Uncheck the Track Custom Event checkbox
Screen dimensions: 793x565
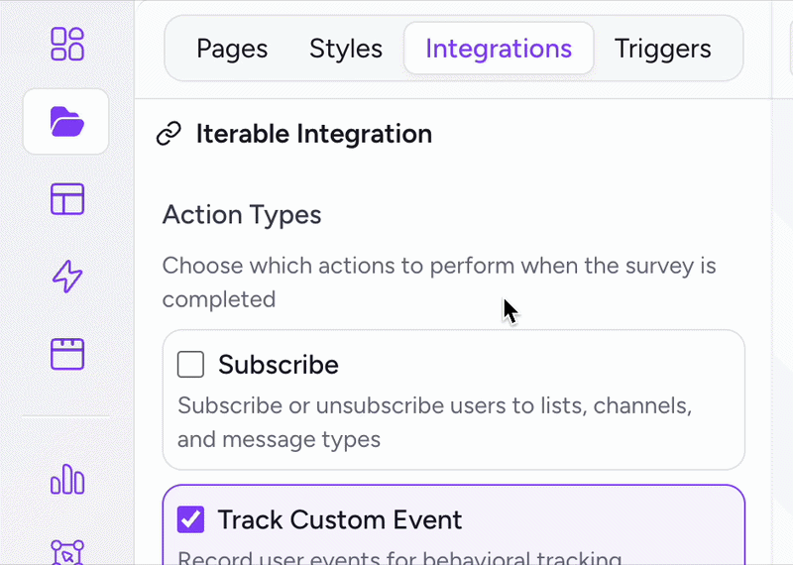[x=190, y=519]
